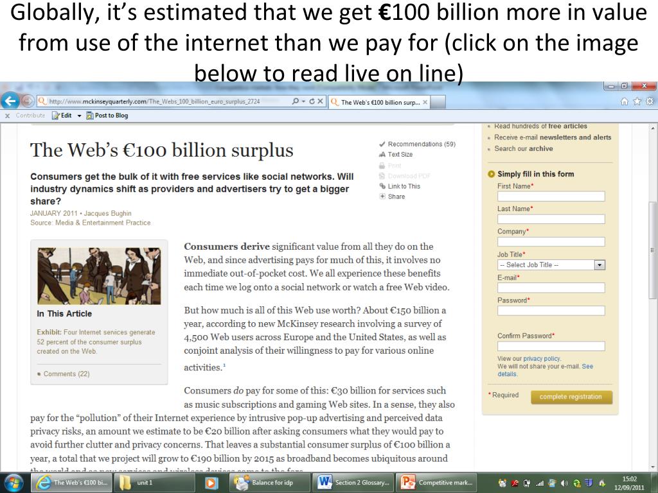Click the green sync warning tray icon
Screen dimensions: 658x493
coord(577,483)
